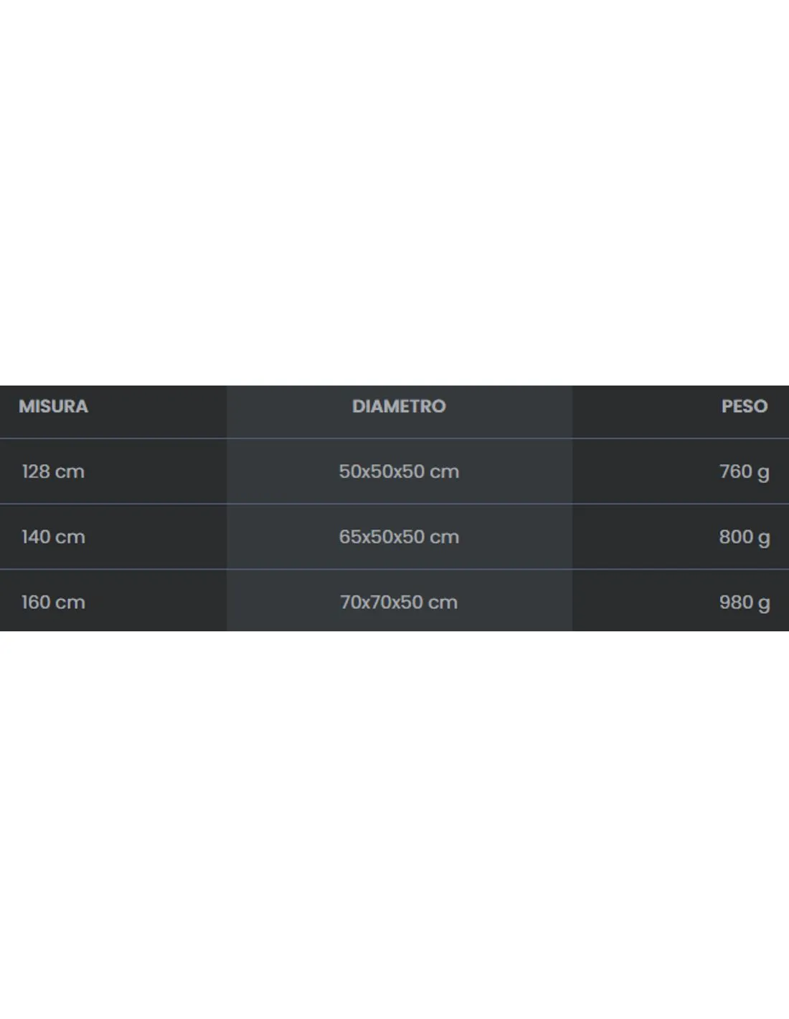The height and width of the screenshot is (1019, 789).
Task: Click the PESO column header
Action: 745,406
